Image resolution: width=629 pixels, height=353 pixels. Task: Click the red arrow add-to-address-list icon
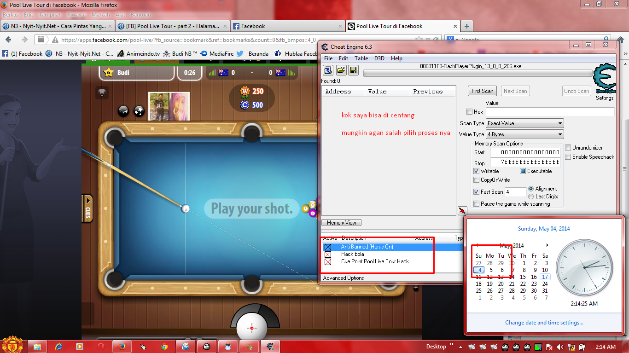(x=462, y=211)
